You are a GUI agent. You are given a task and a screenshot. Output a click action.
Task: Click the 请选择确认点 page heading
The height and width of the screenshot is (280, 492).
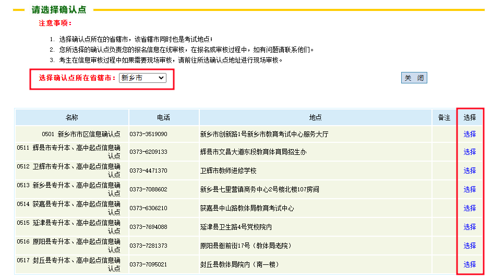tap(58, 10)
